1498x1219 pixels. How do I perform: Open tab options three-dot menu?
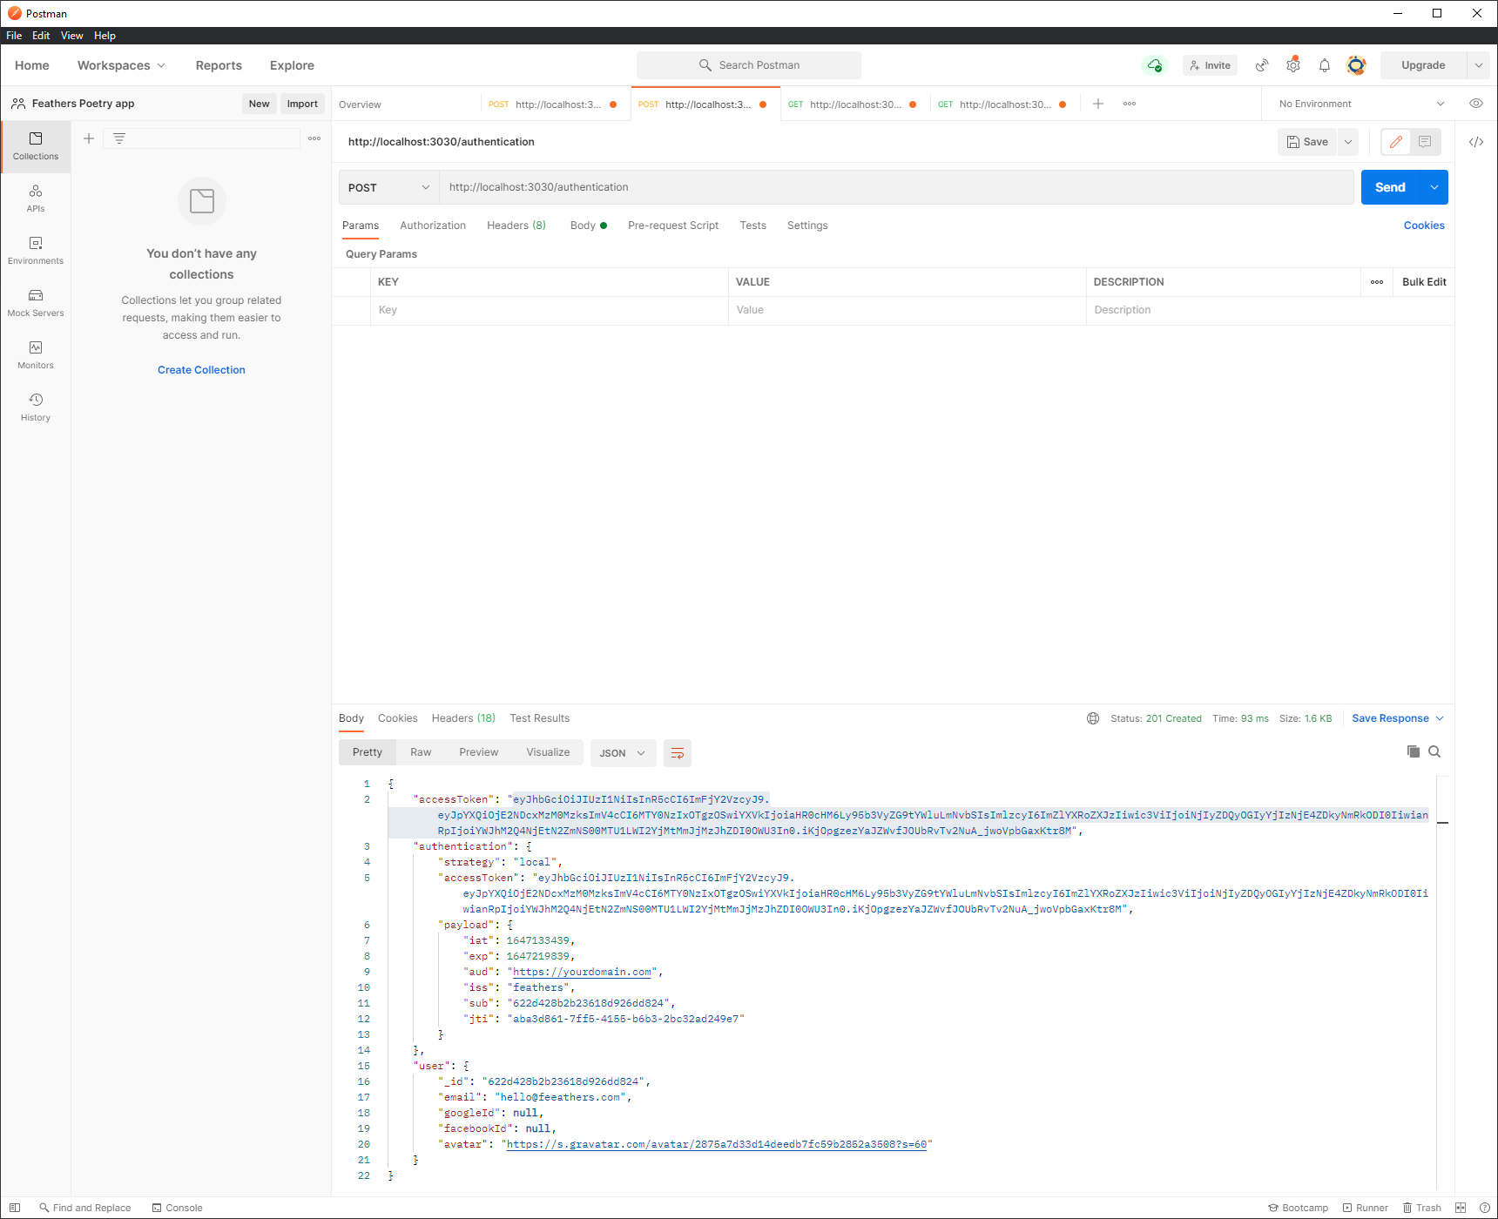[1130, 104]
